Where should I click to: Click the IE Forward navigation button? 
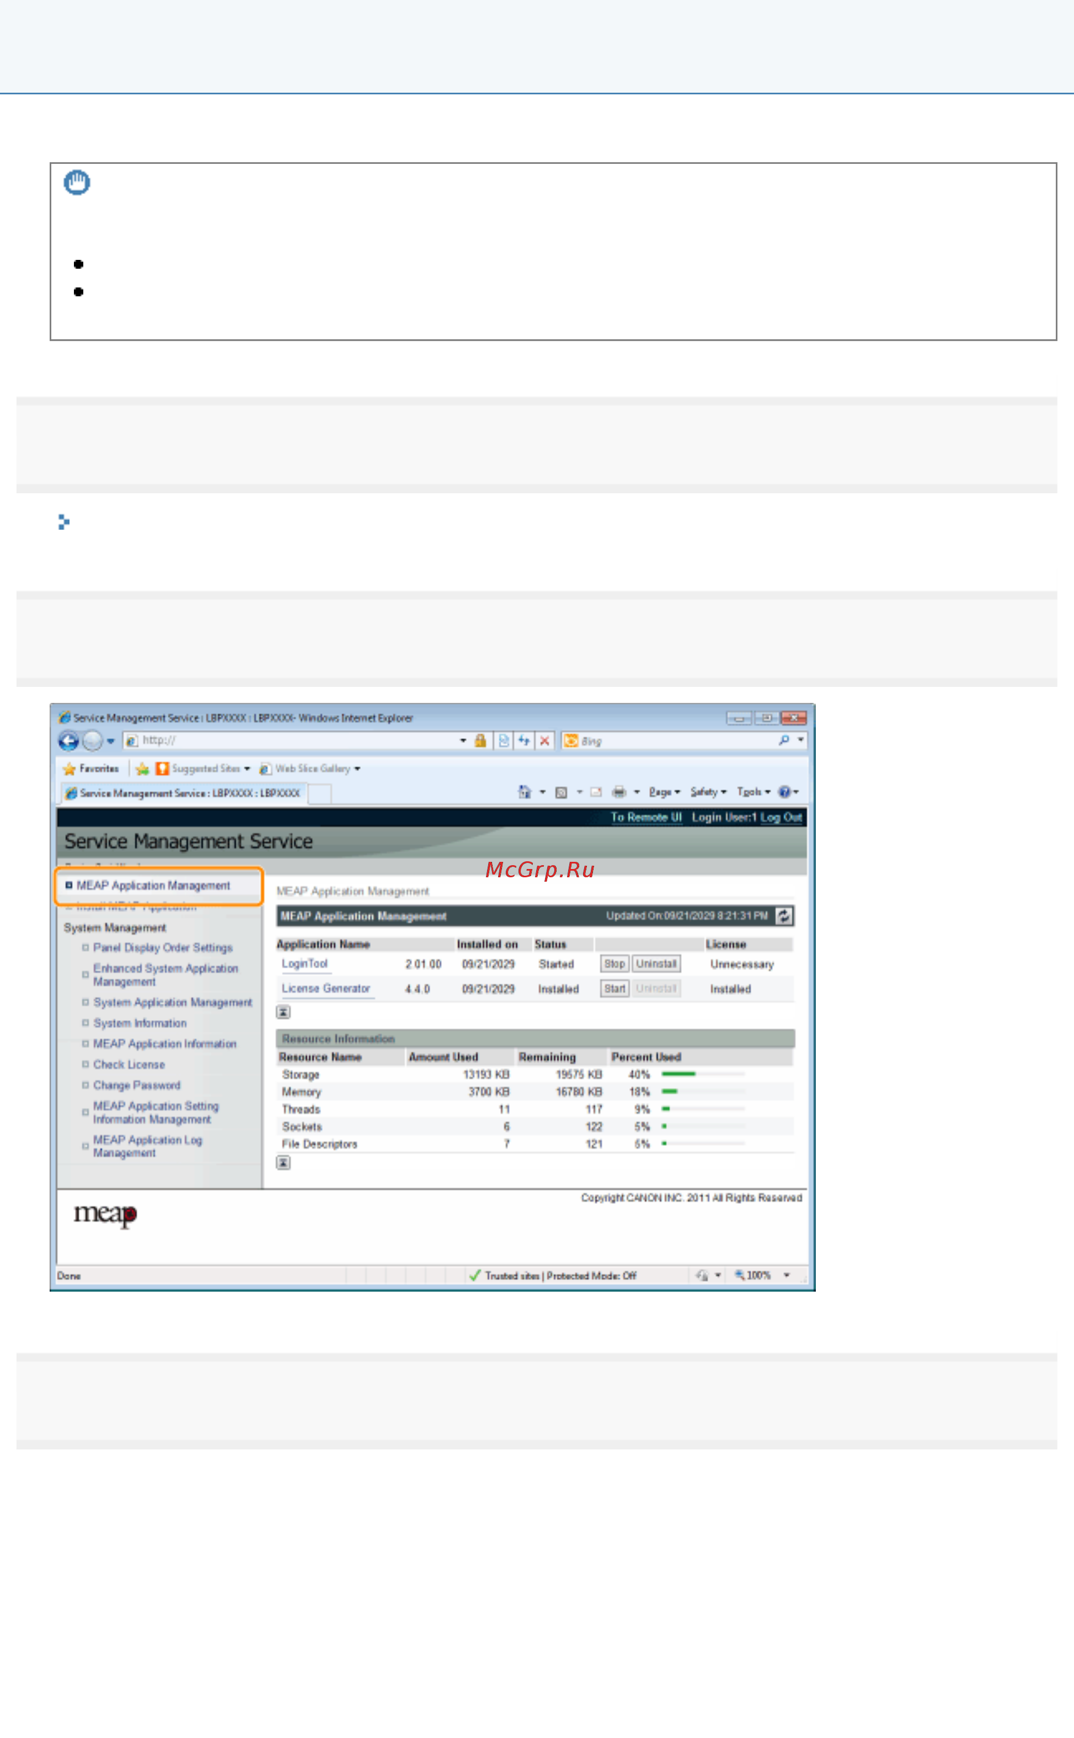[92, 741]
